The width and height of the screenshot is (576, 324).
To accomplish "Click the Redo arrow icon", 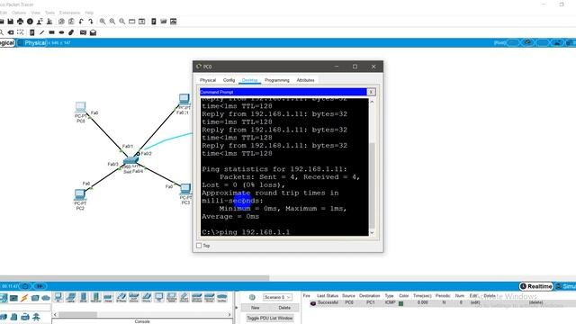I will click(91, 22).
